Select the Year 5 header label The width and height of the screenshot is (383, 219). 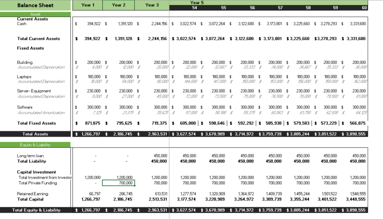pyautogui.click(x=197, y=3)
